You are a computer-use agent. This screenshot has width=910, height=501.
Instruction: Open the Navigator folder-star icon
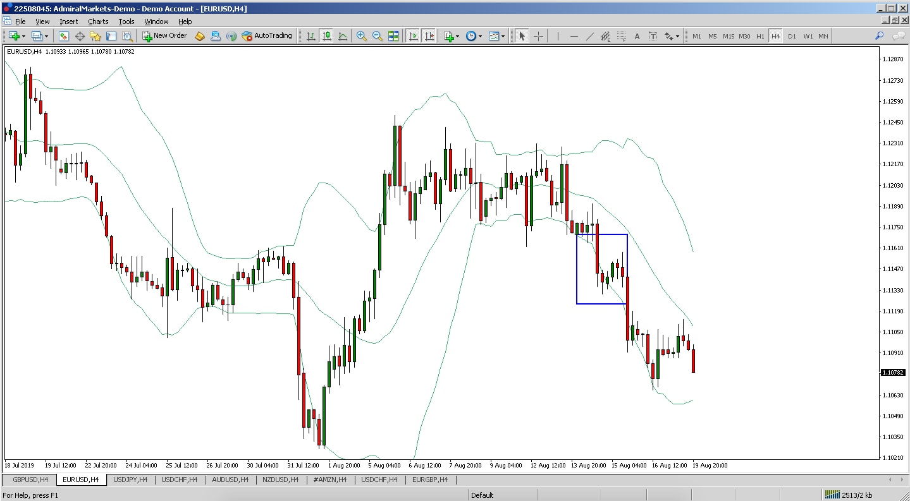click(x=95, y=36)
